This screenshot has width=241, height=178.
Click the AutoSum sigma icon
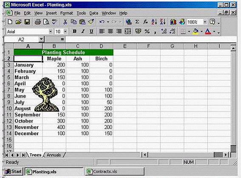tap(137, 22)
